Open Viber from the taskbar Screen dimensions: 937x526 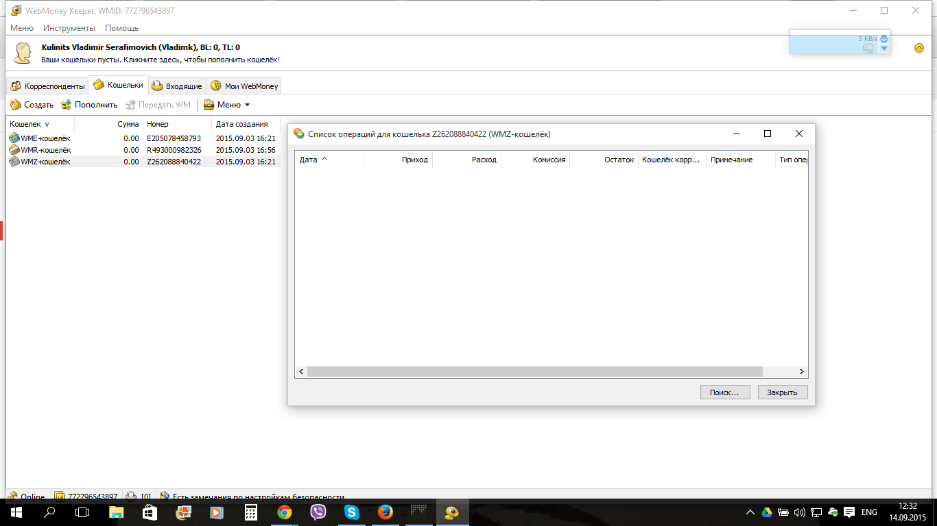pos(318,512)
